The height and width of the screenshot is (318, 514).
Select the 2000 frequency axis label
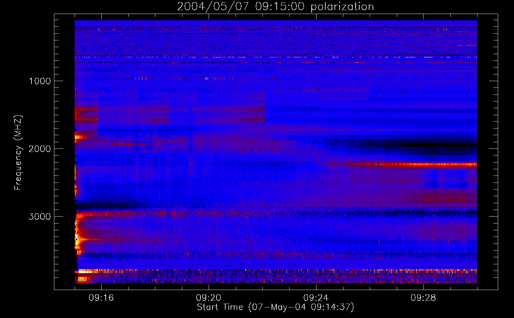pos(40,149)
